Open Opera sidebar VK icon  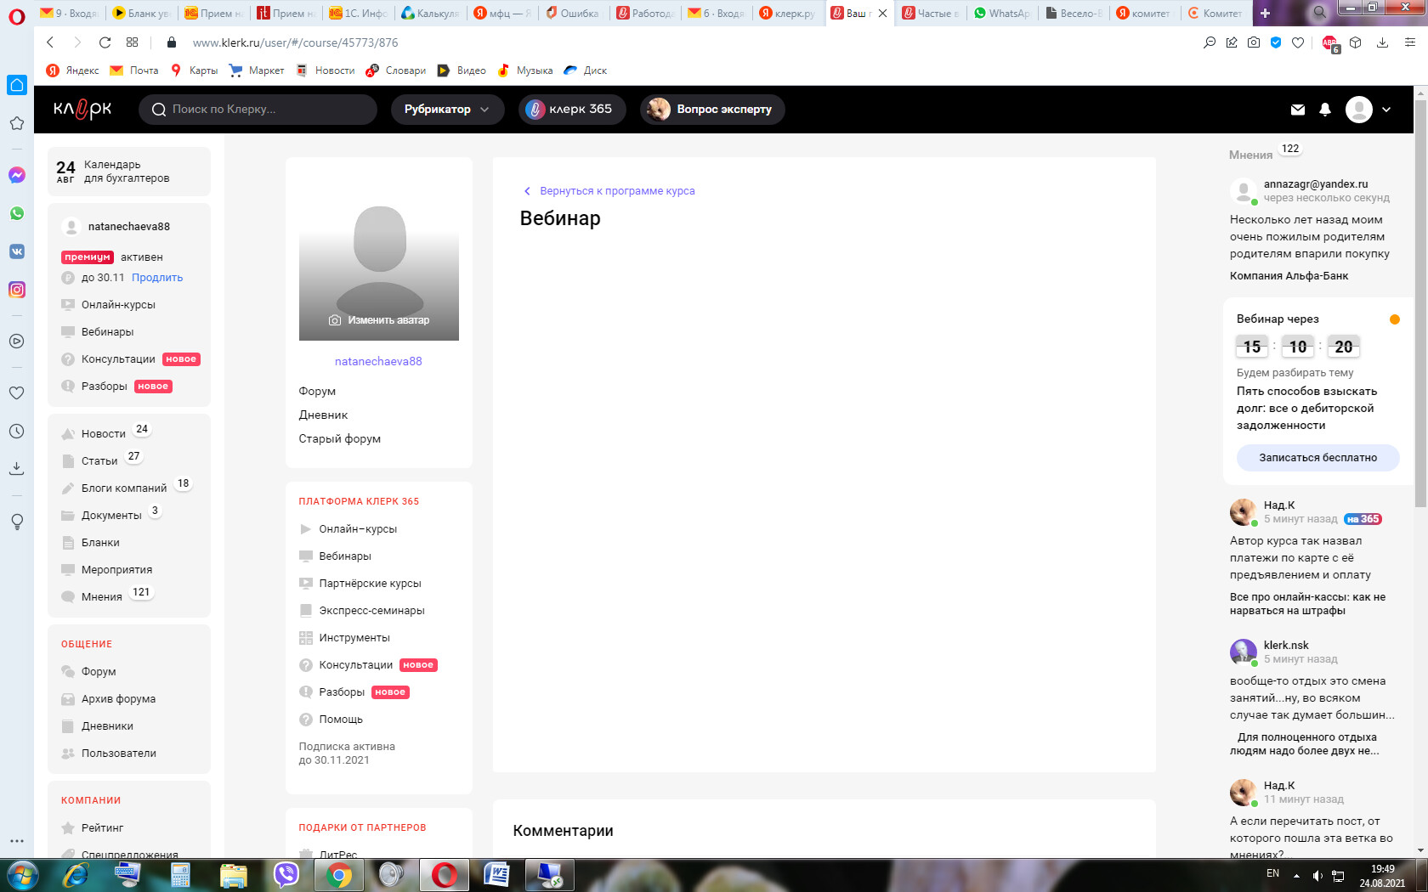coord(17,251)
